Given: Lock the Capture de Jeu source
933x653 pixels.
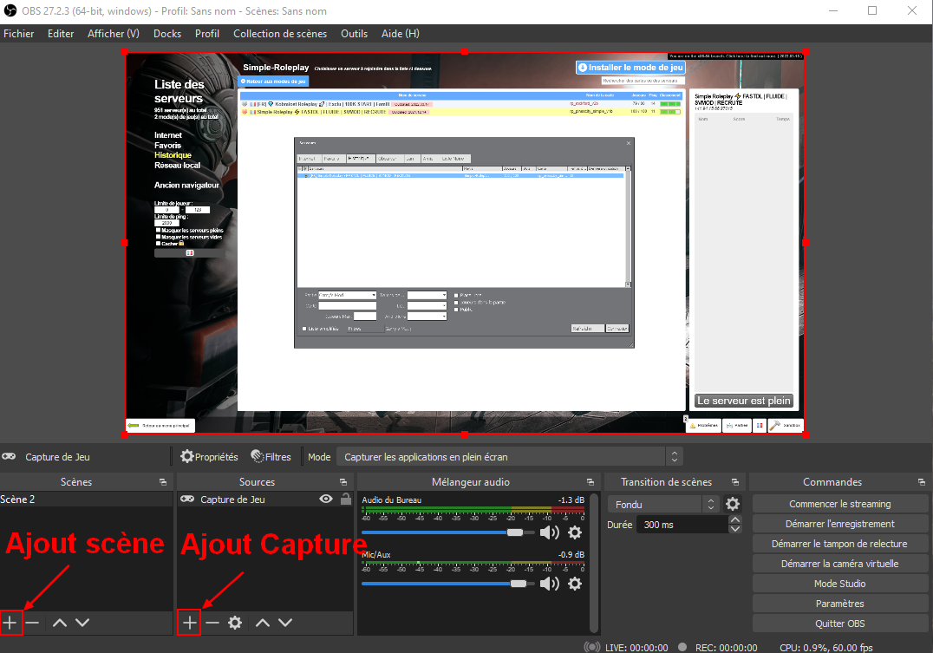Looking at the screenshot, I should 346,499.
